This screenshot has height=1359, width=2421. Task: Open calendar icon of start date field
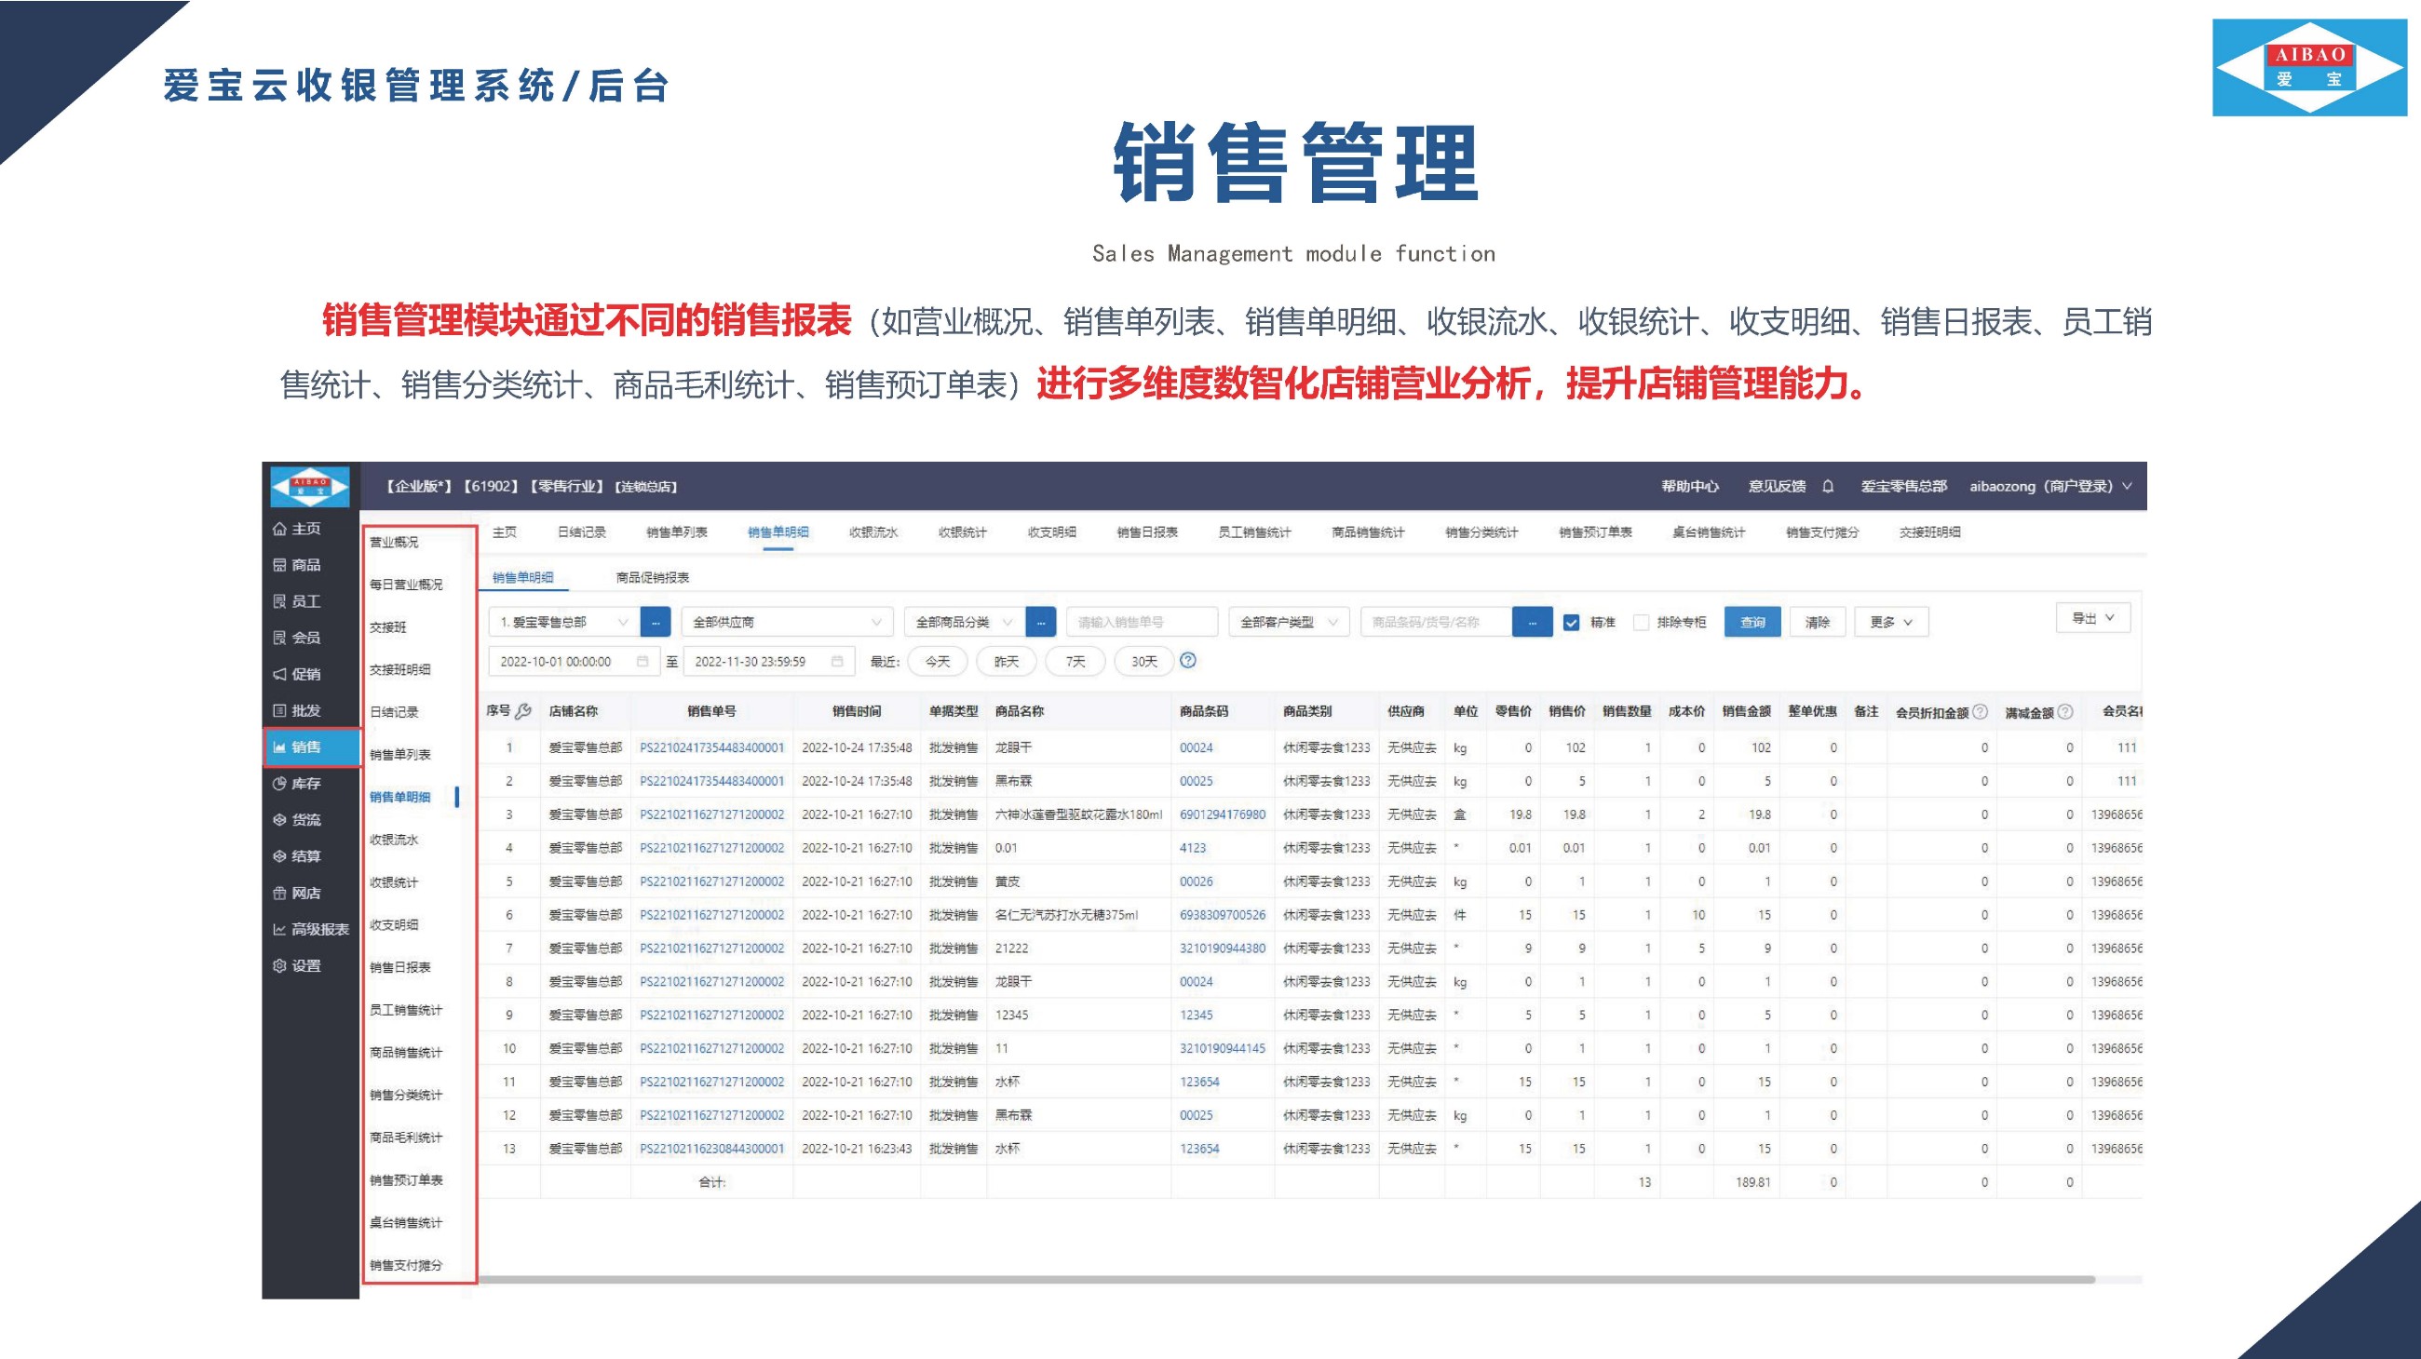(642, 661)
